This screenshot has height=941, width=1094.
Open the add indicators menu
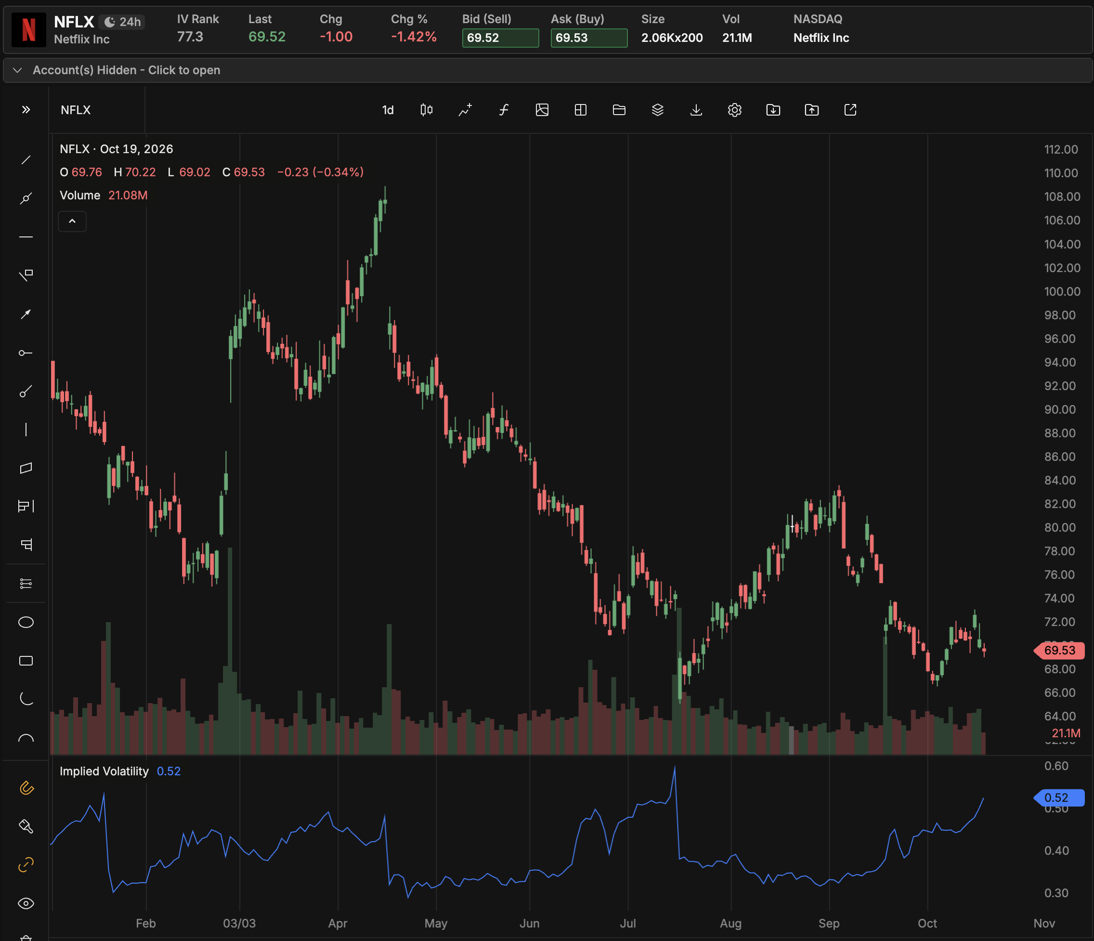pyautogui.click(x=465, y=110)
